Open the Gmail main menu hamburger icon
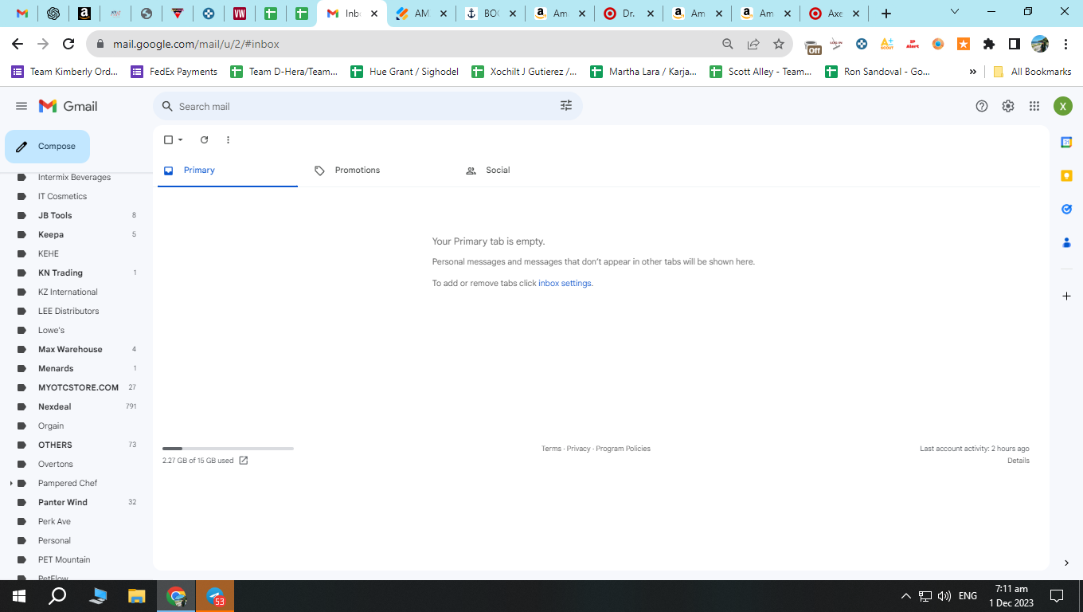1083x612 pixels. 22,106
